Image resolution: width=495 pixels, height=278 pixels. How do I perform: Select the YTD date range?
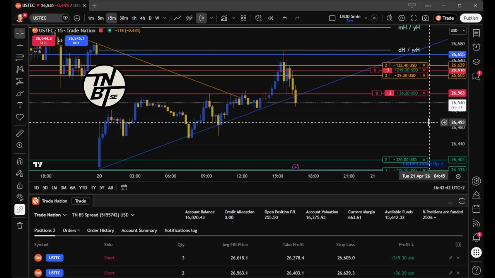tap(83, 188)
